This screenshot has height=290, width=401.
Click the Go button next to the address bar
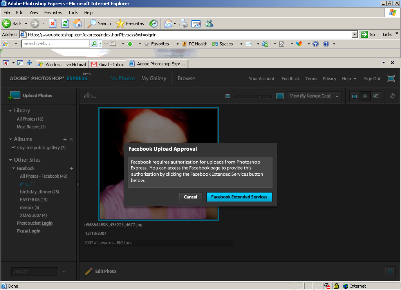pyautogui.click(x=369, y=34)
